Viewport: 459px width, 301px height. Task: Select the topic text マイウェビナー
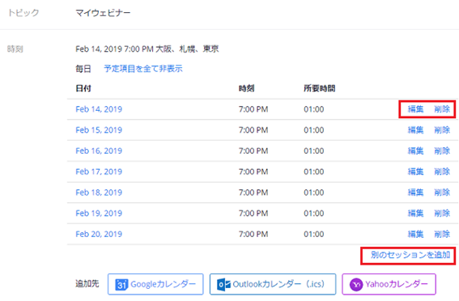click(103, 13)
